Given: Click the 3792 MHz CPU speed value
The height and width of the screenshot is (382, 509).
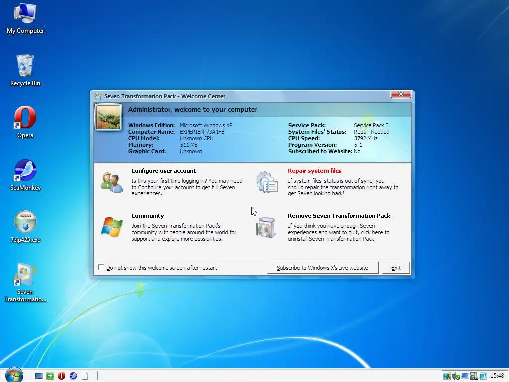Looking at the screenshot, I should click(x=365, y=138).
